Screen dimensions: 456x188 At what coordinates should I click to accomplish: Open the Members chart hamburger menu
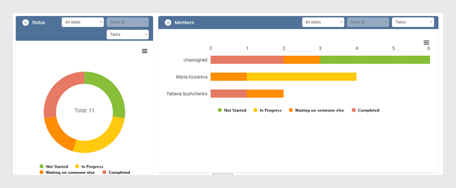pos(426,43)
